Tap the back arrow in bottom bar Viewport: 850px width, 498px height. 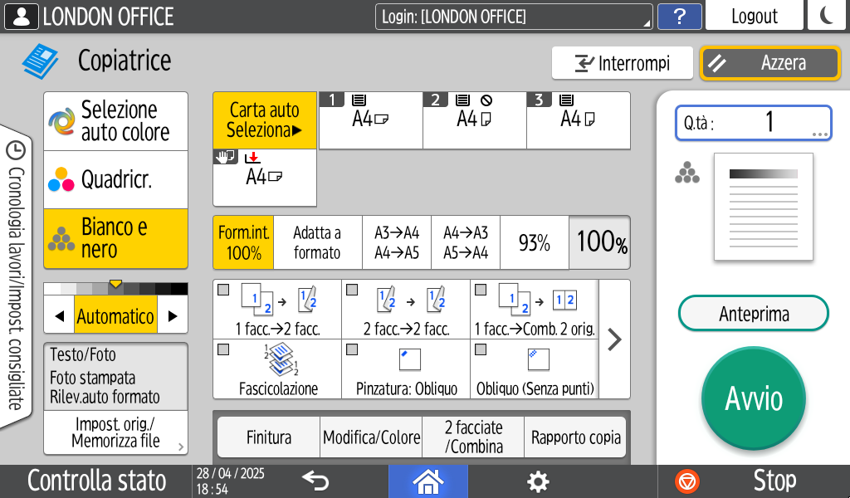(315, 481)
